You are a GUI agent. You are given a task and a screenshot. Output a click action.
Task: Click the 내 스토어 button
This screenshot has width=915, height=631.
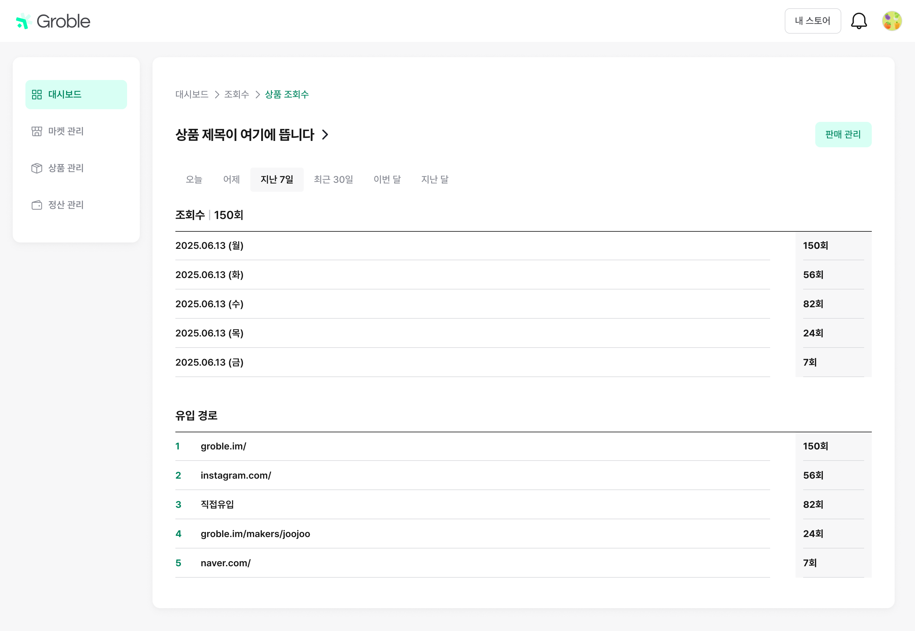[x=812, y=21]
